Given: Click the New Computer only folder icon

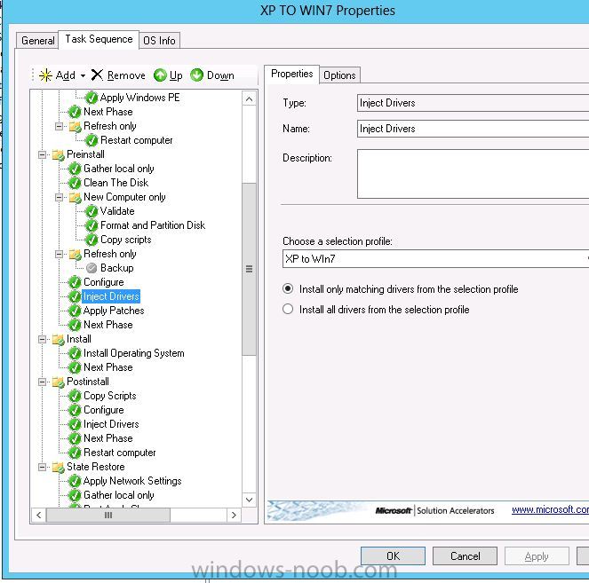Looking at the screenshot, I should tap(76, 197).
